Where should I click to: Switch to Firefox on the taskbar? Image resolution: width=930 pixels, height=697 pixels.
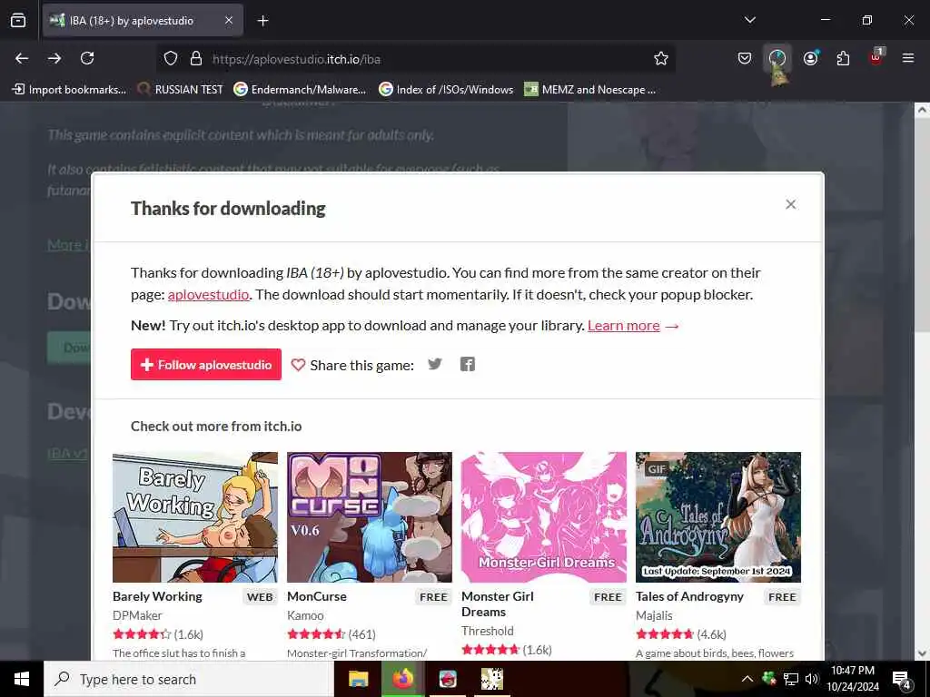402,679
